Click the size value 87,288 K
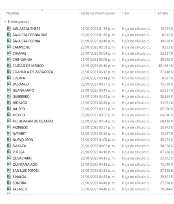Viewport: 174px width, 204px height. click(x=167, y=152)
